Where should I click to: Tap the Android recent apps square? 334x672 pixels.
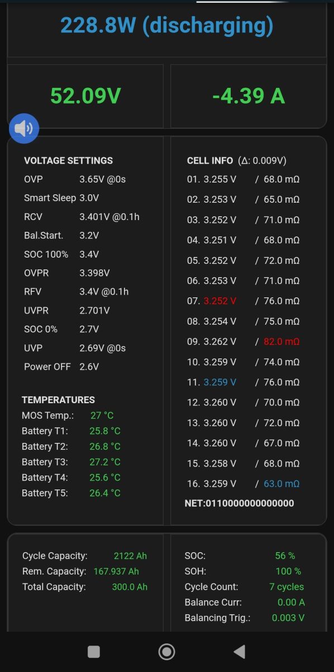click(94, 651)
